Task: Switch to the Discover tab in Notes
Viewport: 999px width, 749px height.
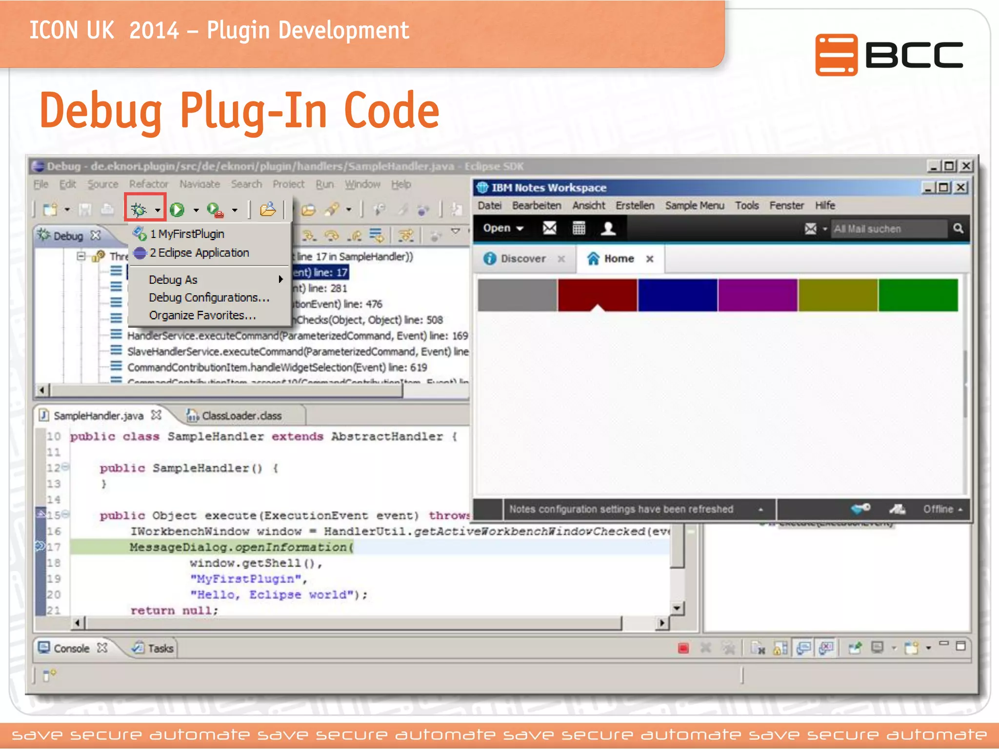Action: [x=523, y=259]
